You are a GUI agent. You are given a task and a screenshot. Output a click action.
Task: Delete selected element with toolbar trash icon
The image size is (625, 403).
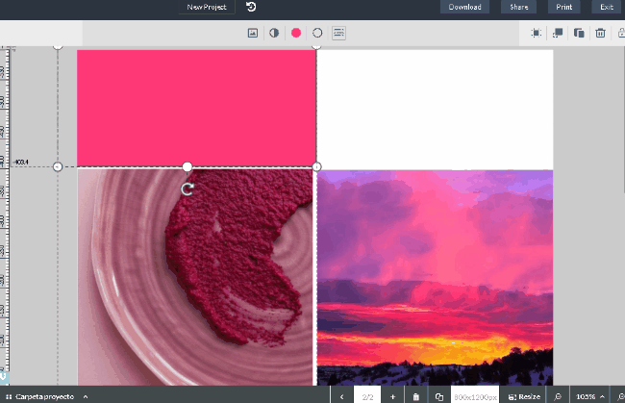[600, 33]
